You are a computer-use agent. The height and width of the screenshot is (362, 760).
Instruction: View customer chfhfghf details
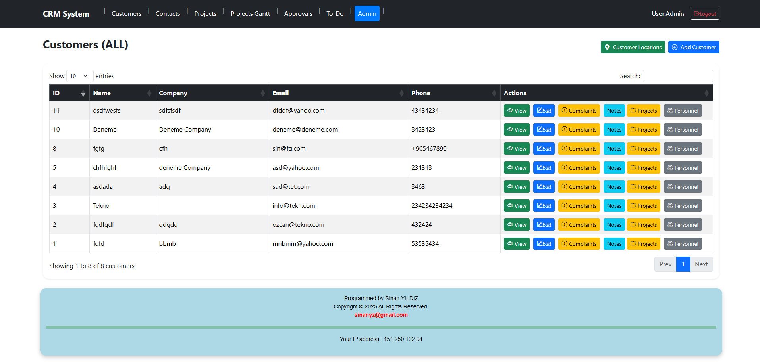[x=517, y=168]
